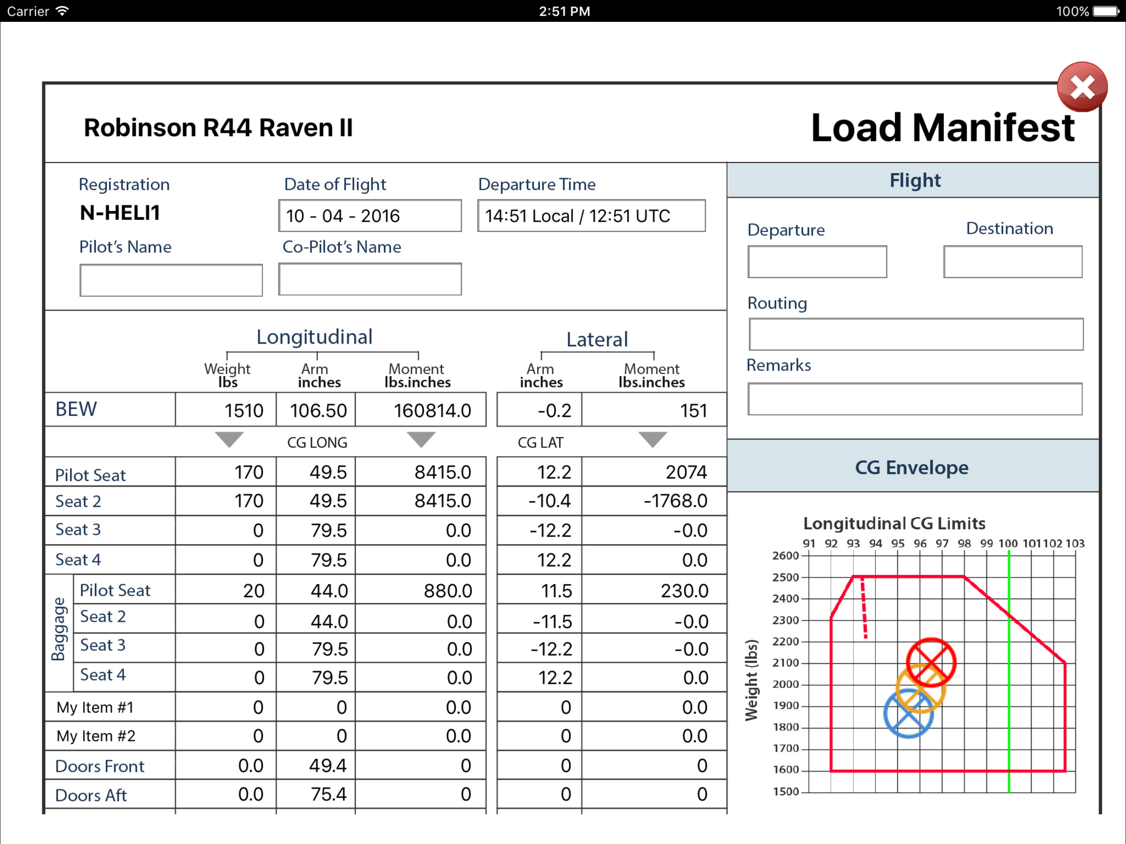Tap the Longitudinal CG Limits chart title
1126x844 pixels.
point(894,523)
